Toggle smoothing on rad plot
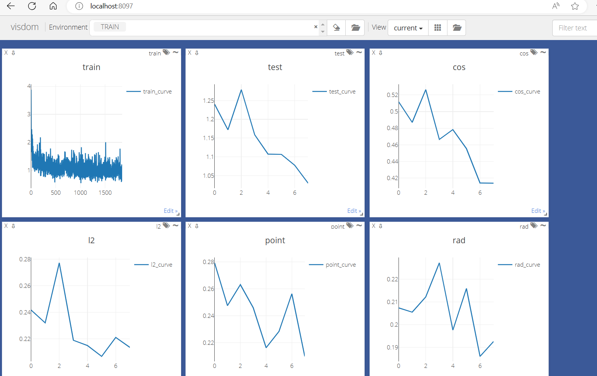This screenshot has height=376, width=597. tap(543, 226)
